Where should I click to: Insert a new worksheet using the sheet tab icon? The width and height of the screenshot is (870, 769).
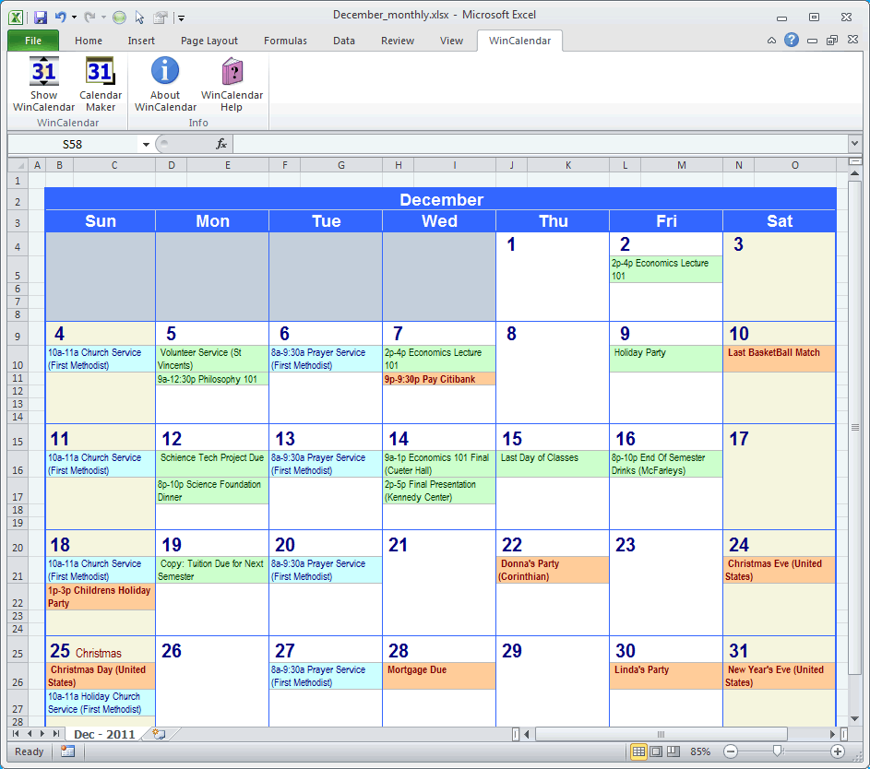(x=160, y=734)
